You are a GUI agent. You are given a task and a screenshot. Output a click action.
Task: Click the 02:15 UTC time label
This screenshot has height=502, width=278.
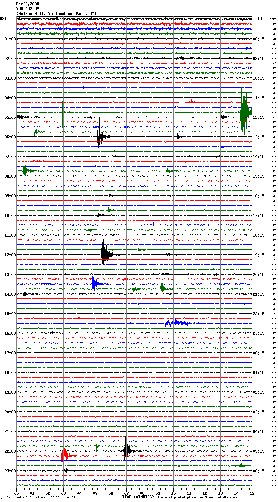[x=259, y=392]
